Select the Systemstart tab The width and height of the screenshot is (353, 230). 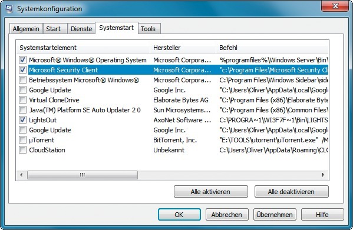tap(117, 28)
